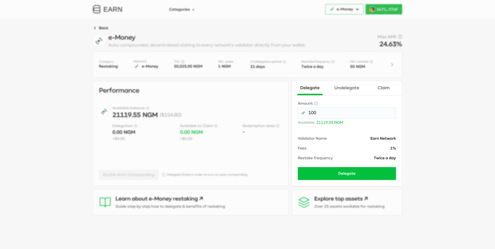This screenshot has height=249, width=495.
Task: Open Explore top assets link
Action: click(341, 199)
